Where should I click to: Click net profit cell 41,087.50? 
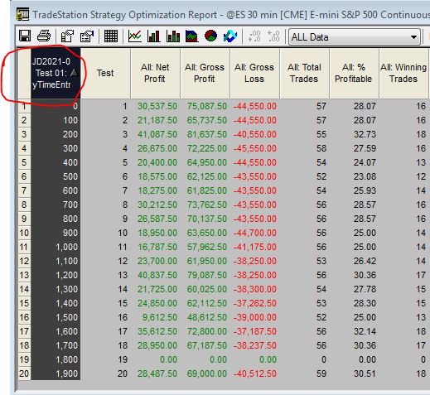point(157,134)
